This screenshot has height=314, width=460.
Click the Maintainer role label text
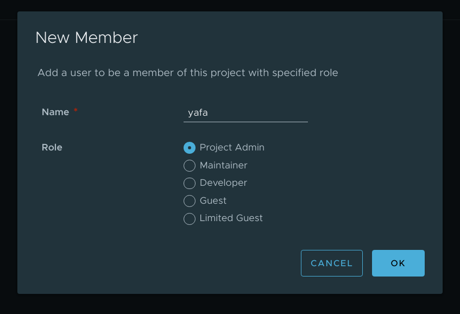[x=224, y=165]
